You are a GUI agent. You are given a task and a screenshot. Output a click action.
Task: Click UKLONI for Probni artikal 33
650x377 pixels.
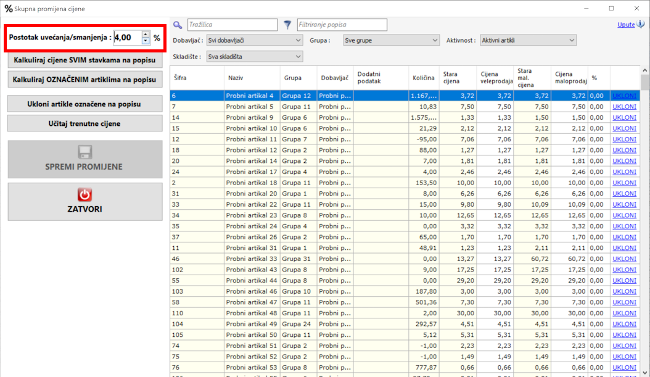(624, 259)
